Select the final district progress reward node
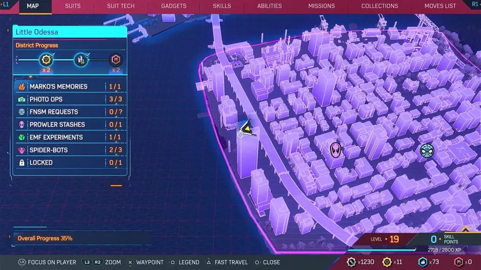 (x=115, y=60)
